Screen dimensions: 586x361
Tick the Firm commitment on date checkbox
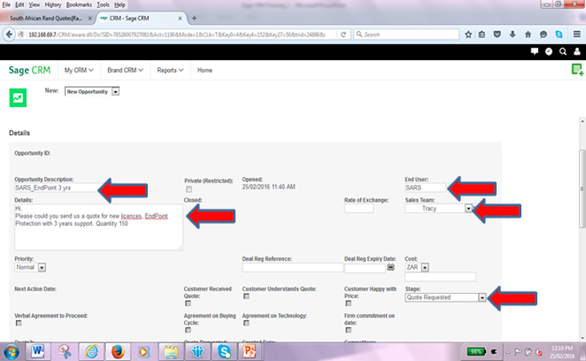point(348,330)
